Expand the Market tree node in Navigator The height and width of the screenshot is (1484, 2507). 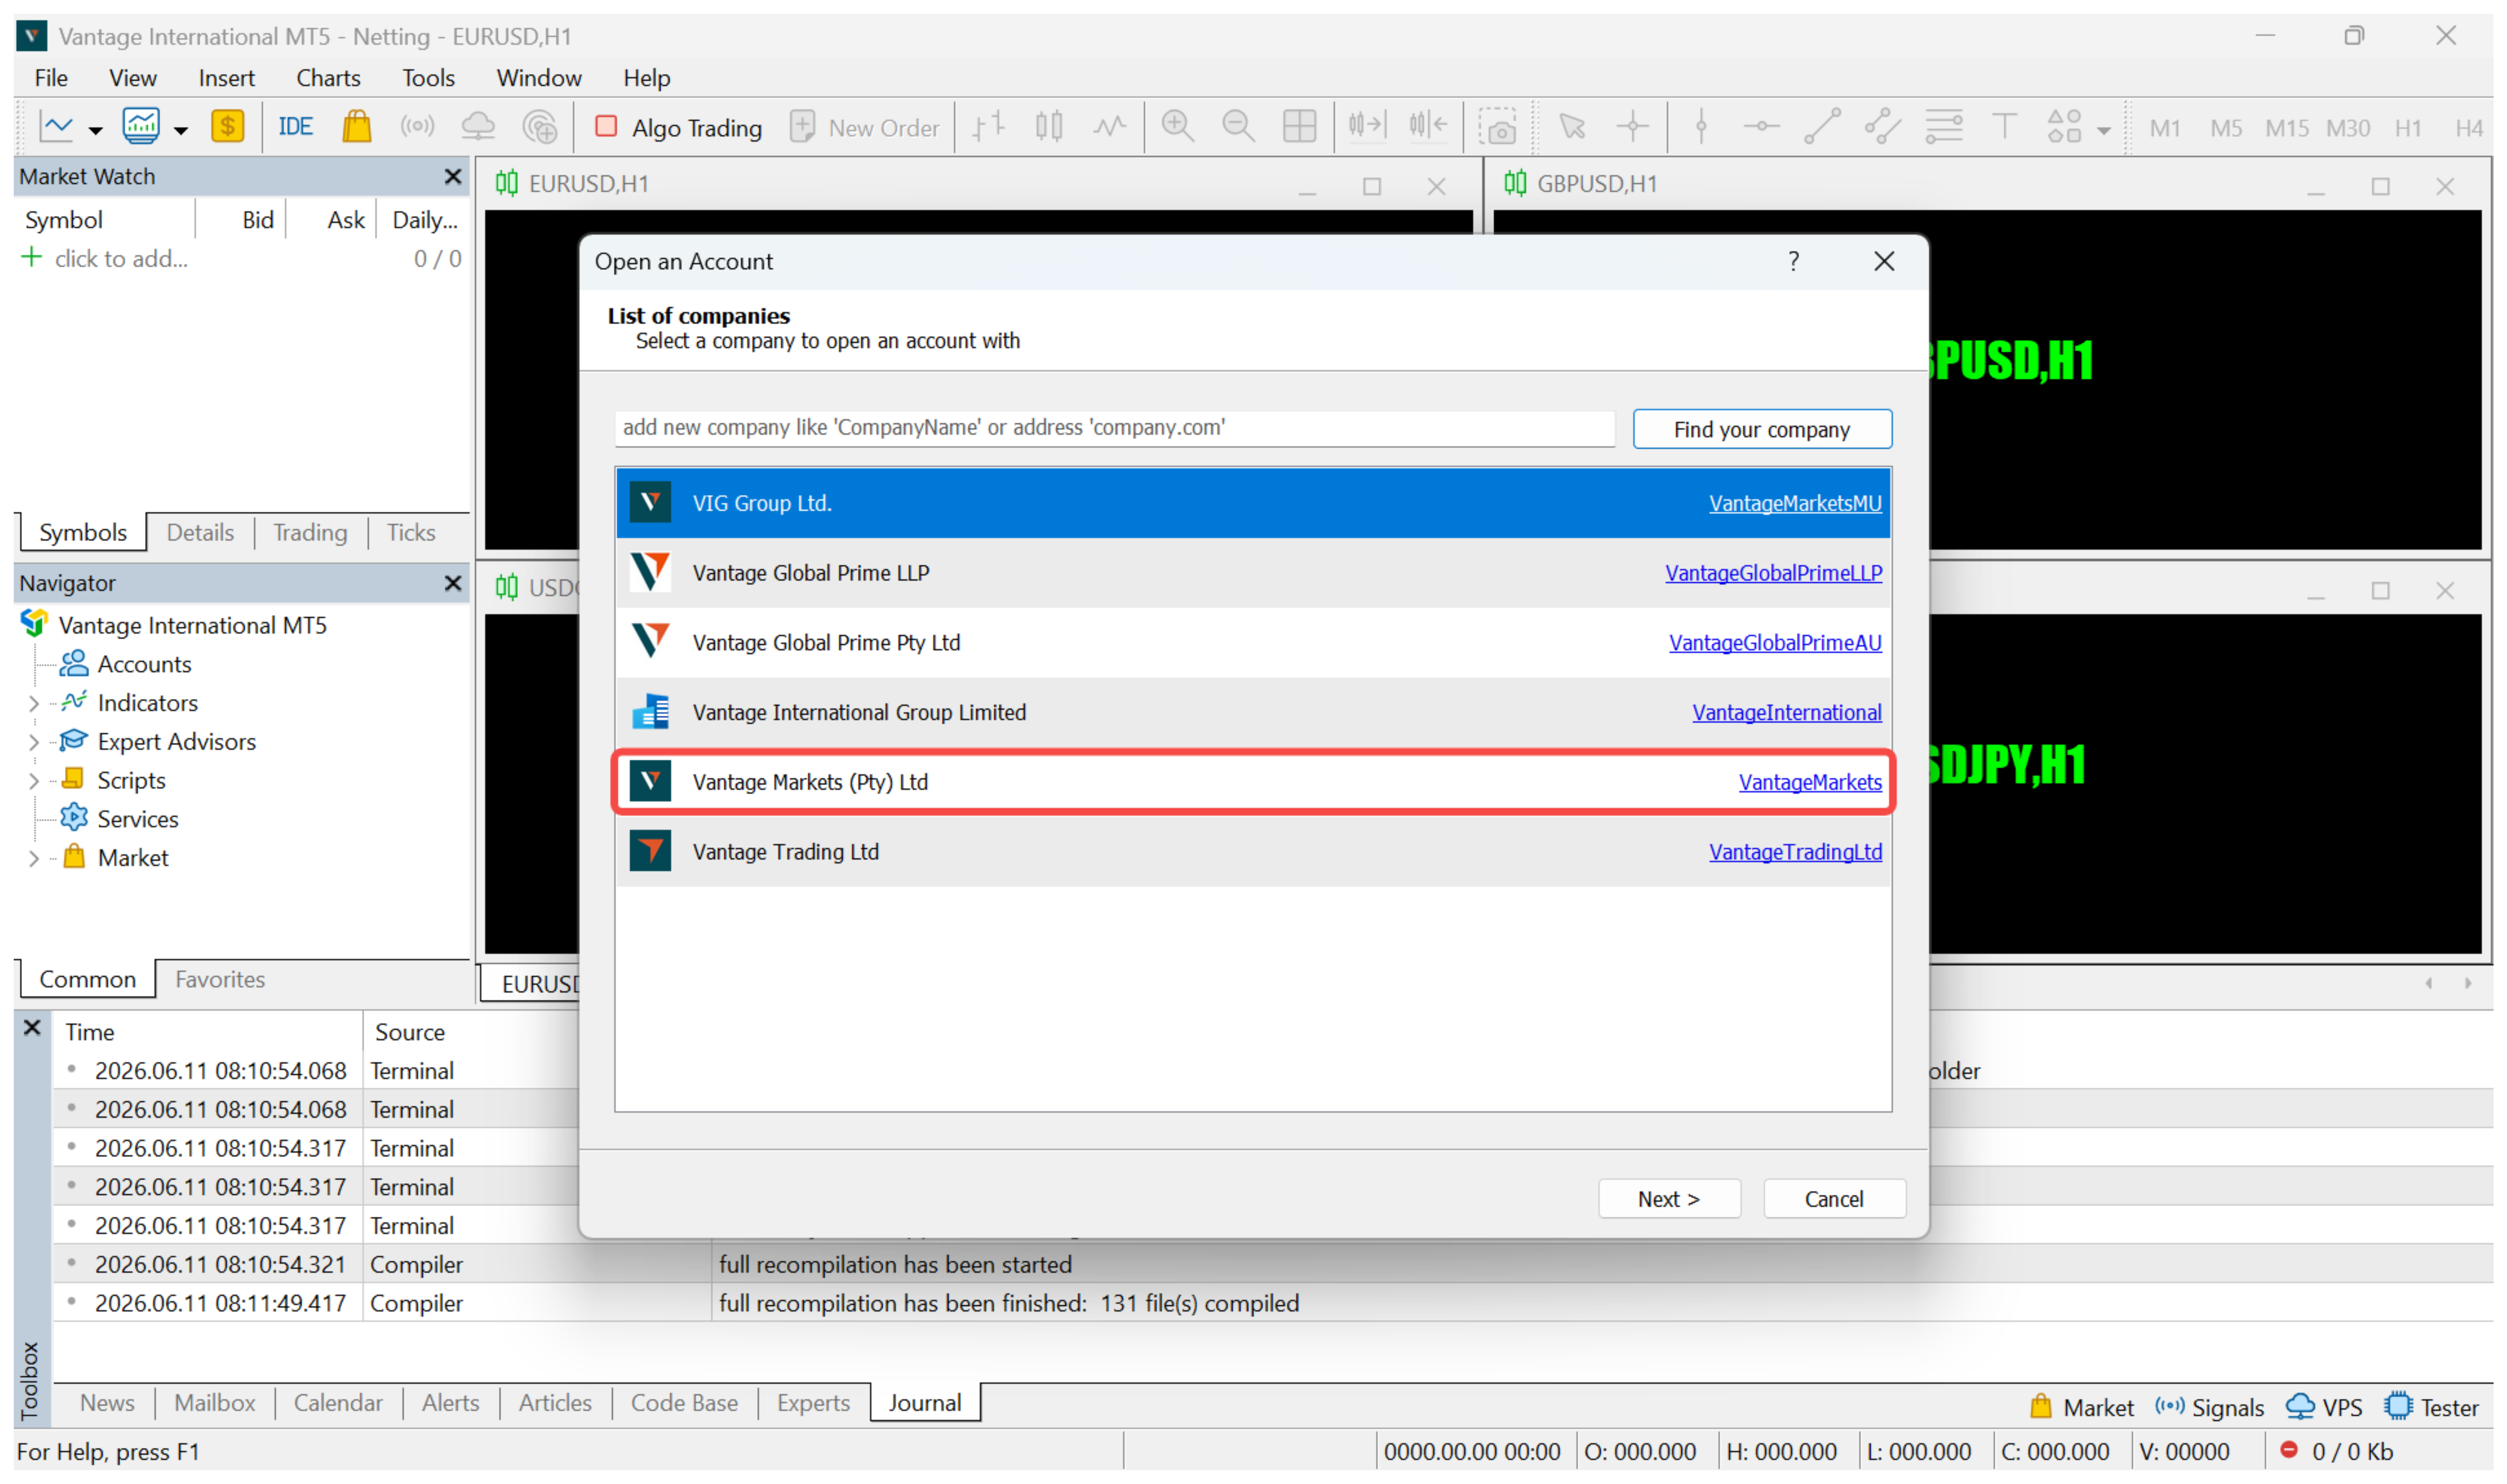34,859
